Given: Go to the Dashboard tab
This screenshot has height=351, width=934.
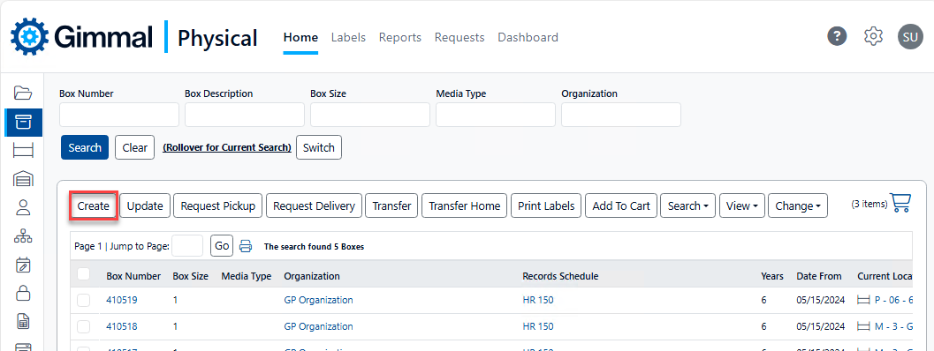Looking at the screenshot, I should point(528,37).
